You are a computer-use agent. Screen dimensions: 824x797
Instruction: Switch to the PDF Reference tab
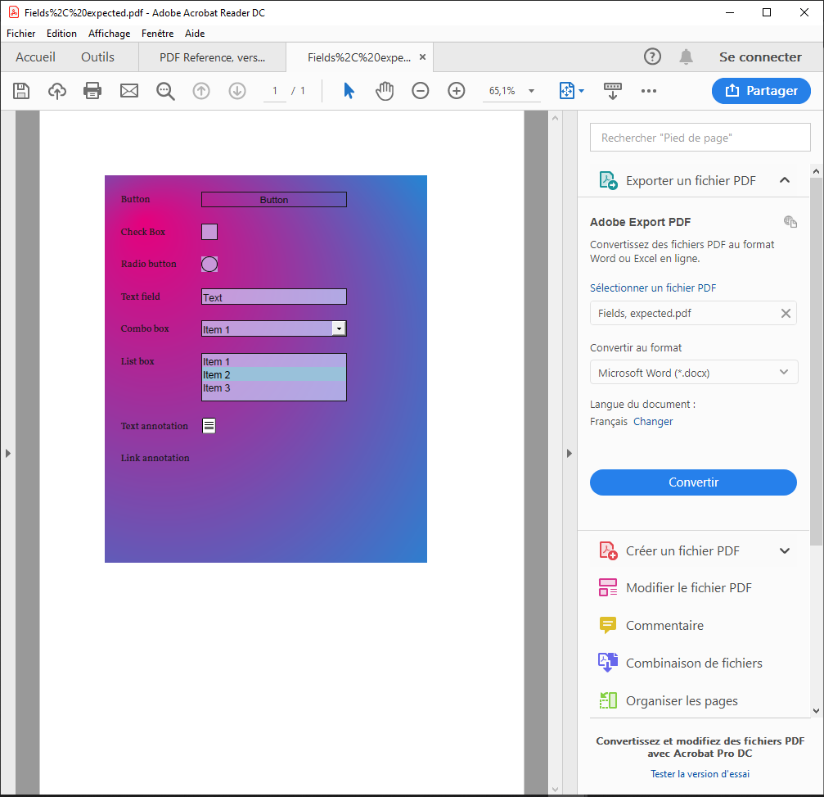212,57
